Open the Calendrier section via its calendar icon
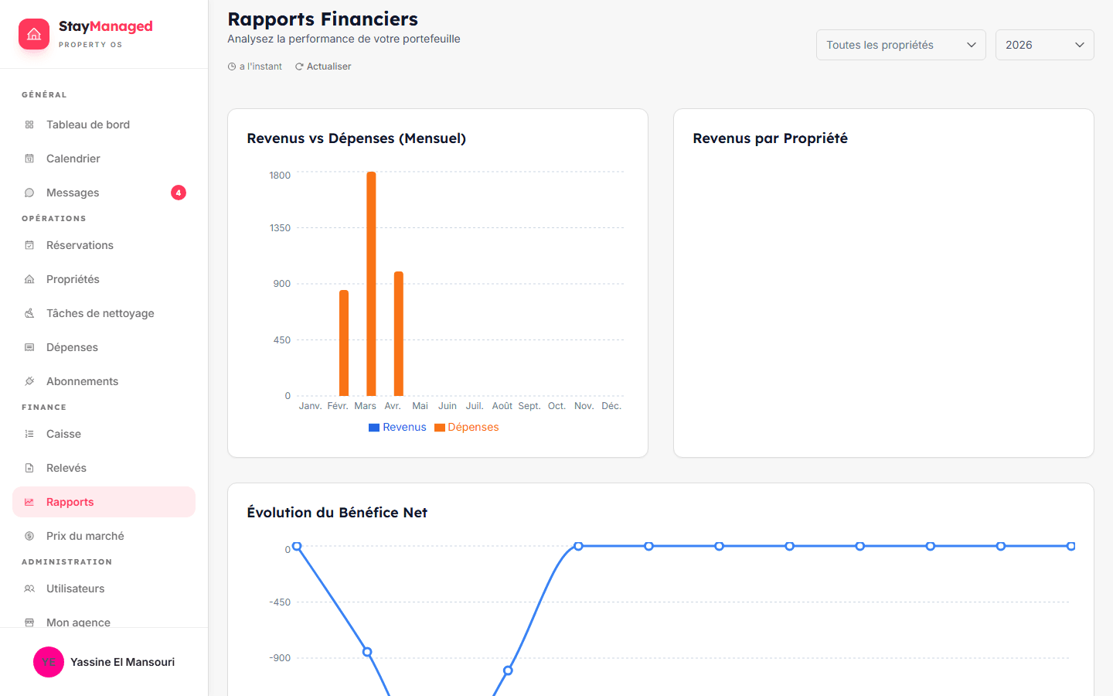This screenshot has width=1113, height=696. [29, 158]
